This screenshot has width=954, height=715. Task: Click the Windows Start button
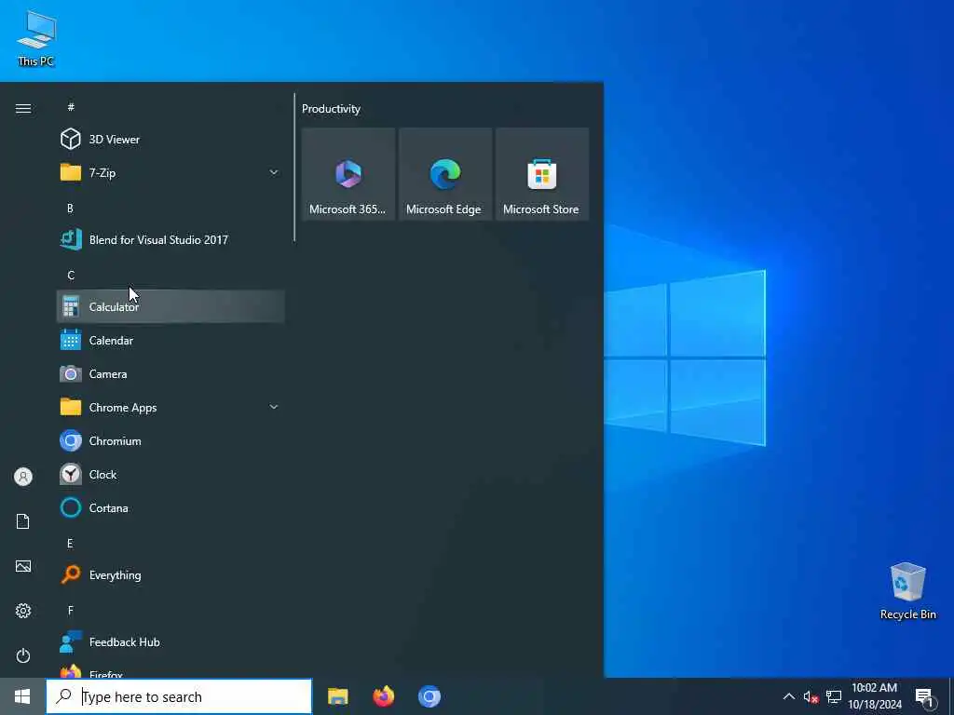(22, 696)
